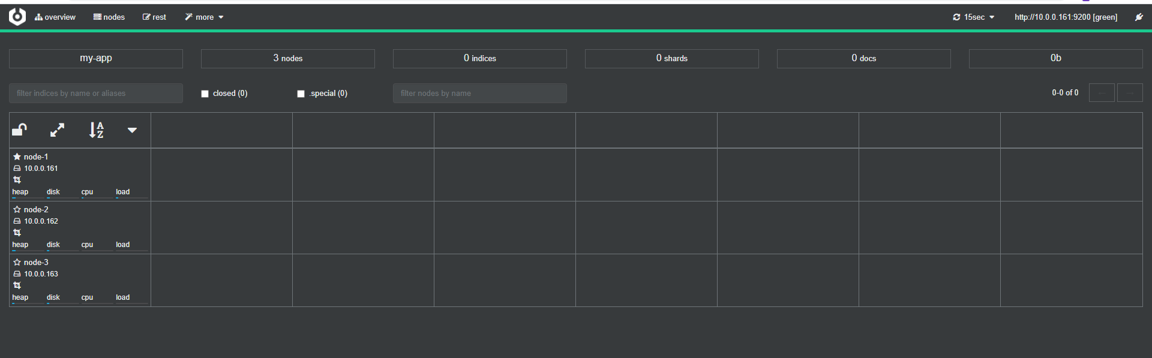Image resolution: width=1152 pixels, height=358 pixels.
Task: Focus the filter nodes by name field
Action: point(480,93)
